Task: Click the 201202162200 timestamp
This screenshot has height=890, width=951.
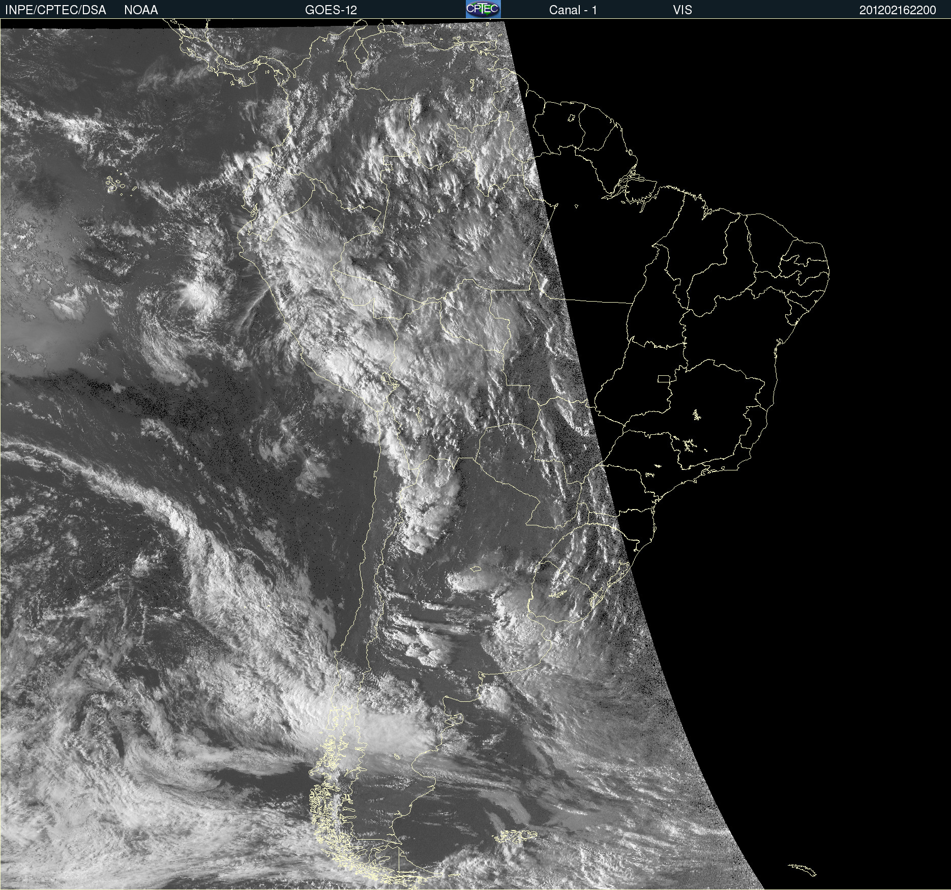Action: tap(898, 10)
